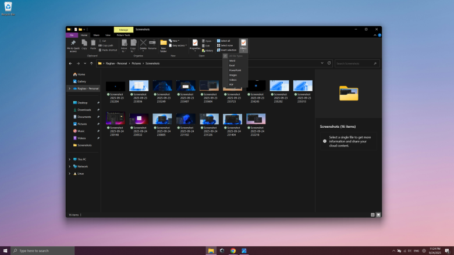Switch to the View ribbon tab

point(108,35)
